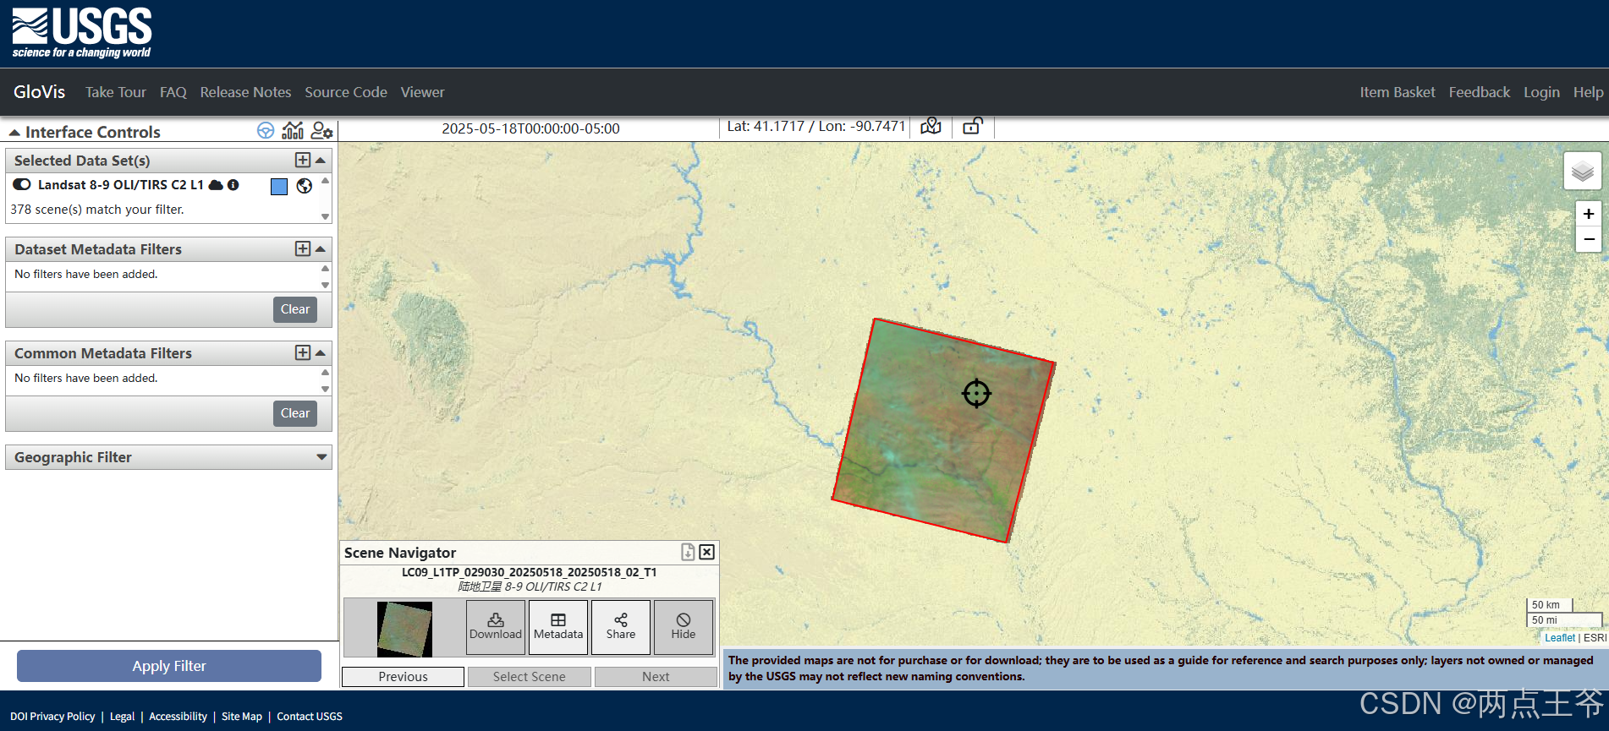Add a data set with plus icon
This screenshot has height=731, width=1609.
tap(303, 160)
